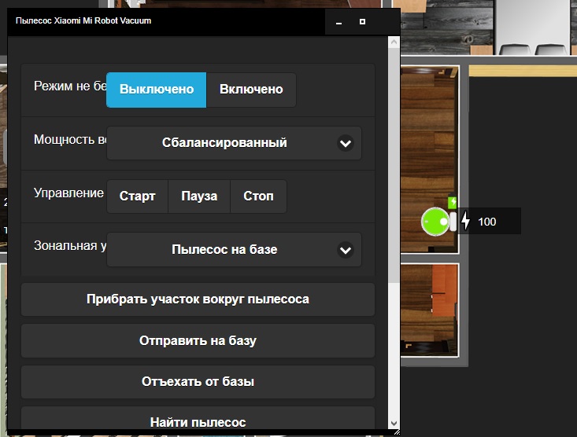Click the vertical scrollbar thumb in the popup

tap(394, 164)
